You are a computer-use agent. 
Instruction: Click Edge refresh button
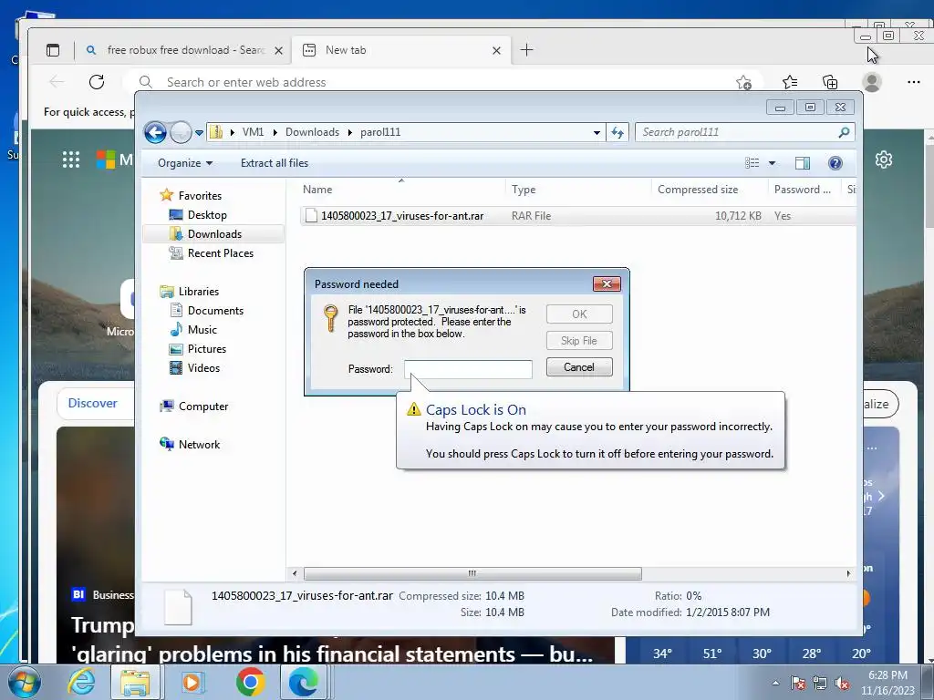[97, 81]
